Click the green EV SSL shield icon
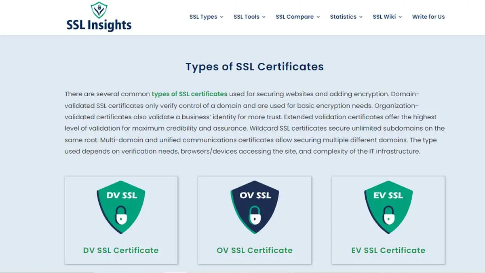 (x=388, y=205)
